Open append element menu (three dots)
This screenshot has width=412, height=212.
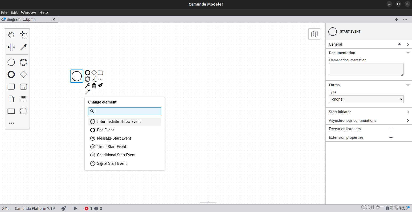point(100,79)
